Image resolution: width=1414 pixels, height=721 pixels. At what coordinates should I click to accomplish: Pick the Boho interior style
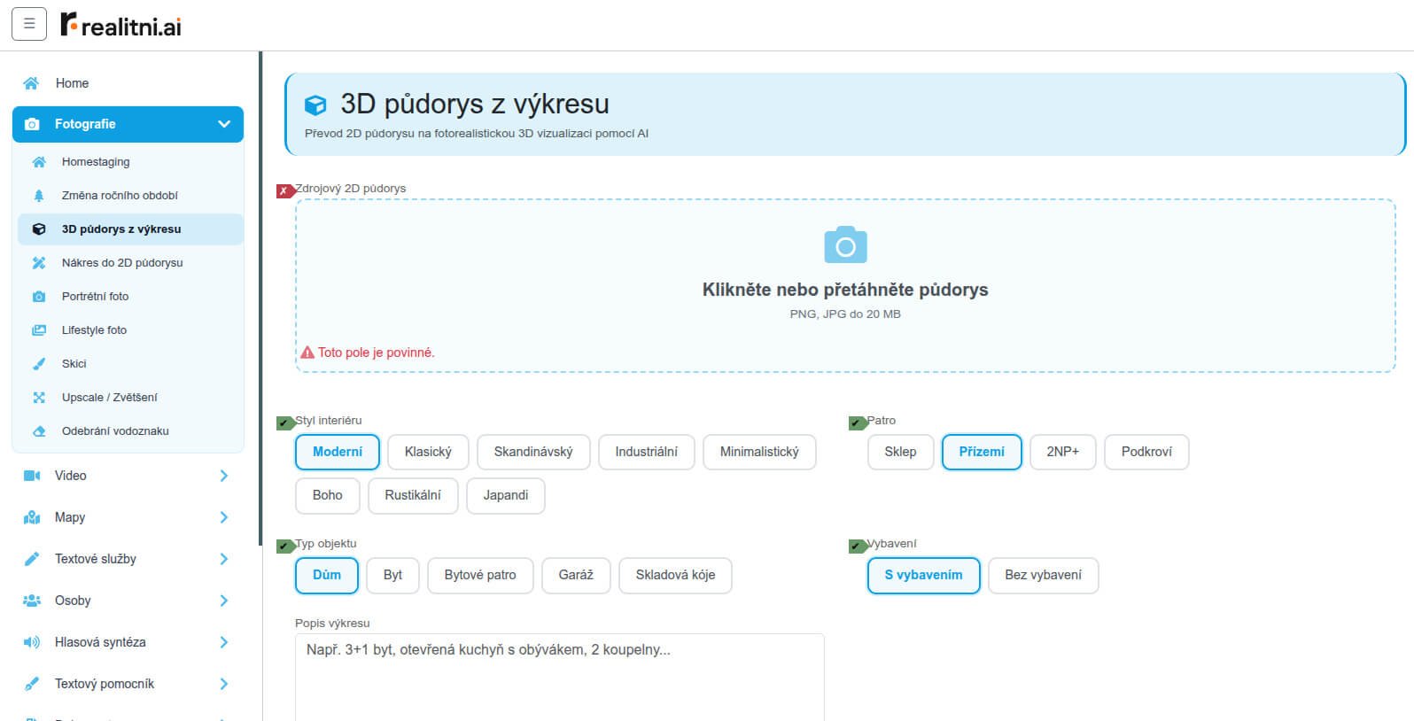(x=328, y=495)
